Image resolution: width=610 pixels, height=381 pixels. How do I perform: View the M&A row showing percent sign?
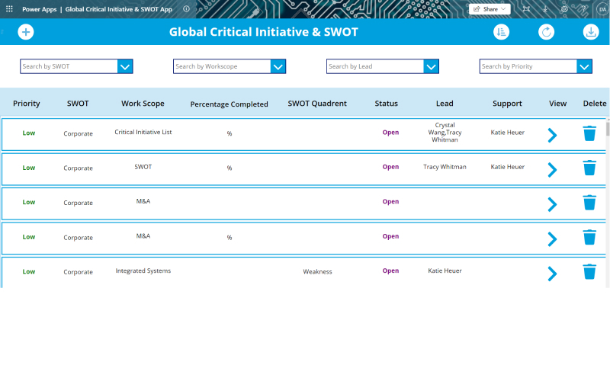click(x=552, y=239)
